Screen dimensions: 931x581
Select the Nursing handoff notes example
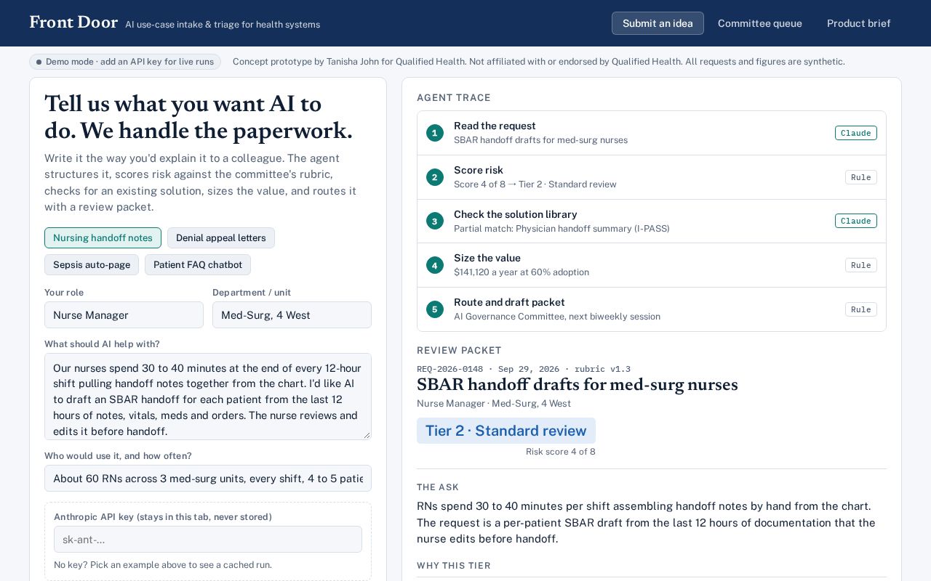tap(103, 237)
